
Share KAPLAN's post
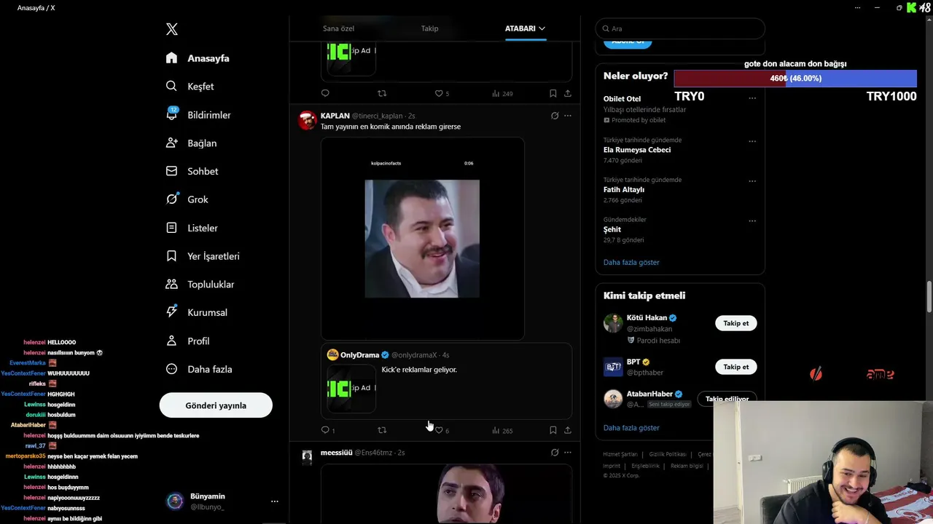pos(568,430)
